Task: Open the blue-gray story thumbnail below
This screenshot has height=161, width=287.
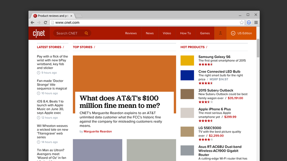Action: 98,150
